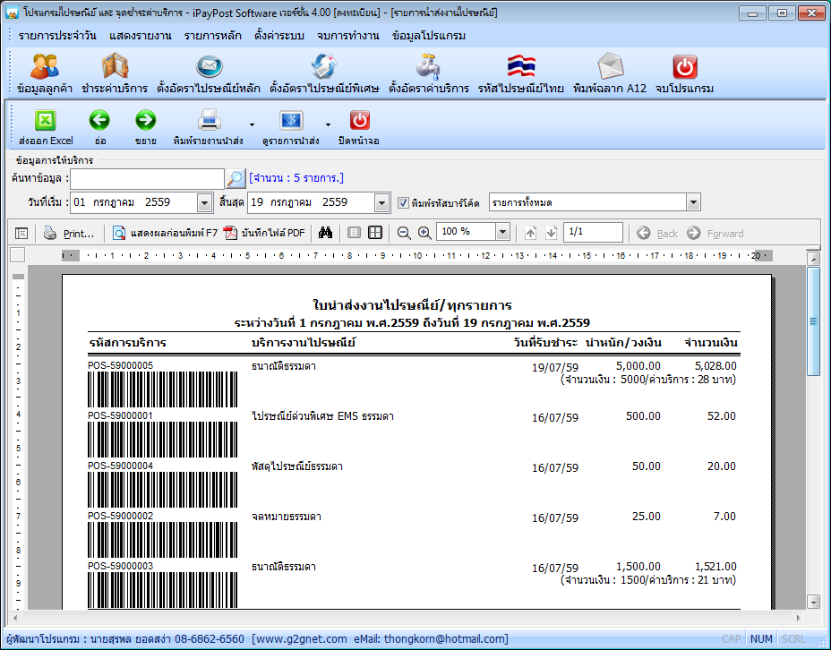Click save as PDF (บันทึกไฟล์ PDF) button
This screenshot has width=831, height=650.
(265, 233)
